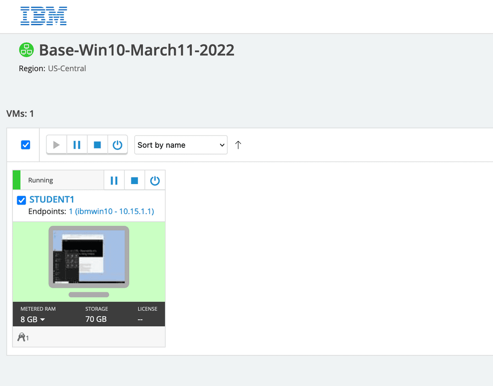Click the green network environment status icon
The height and width of the screenshot is (386, 493).
(27, 50)
